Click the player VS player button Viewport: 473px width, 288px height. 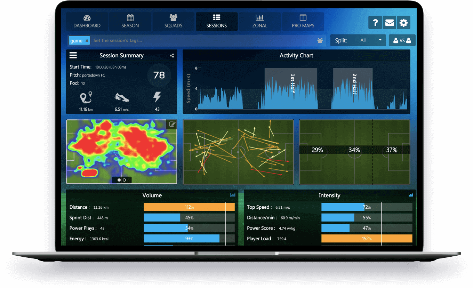(x=402, y=40)
